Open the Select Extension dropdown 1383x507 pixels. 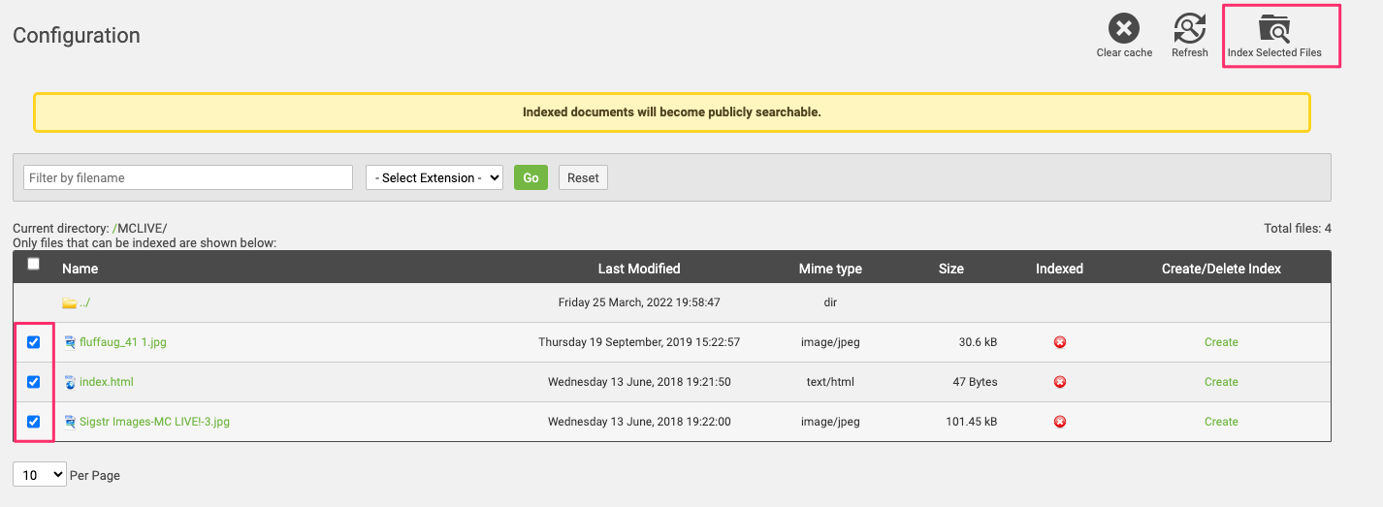pyautogui.click(x=434, y=177)
